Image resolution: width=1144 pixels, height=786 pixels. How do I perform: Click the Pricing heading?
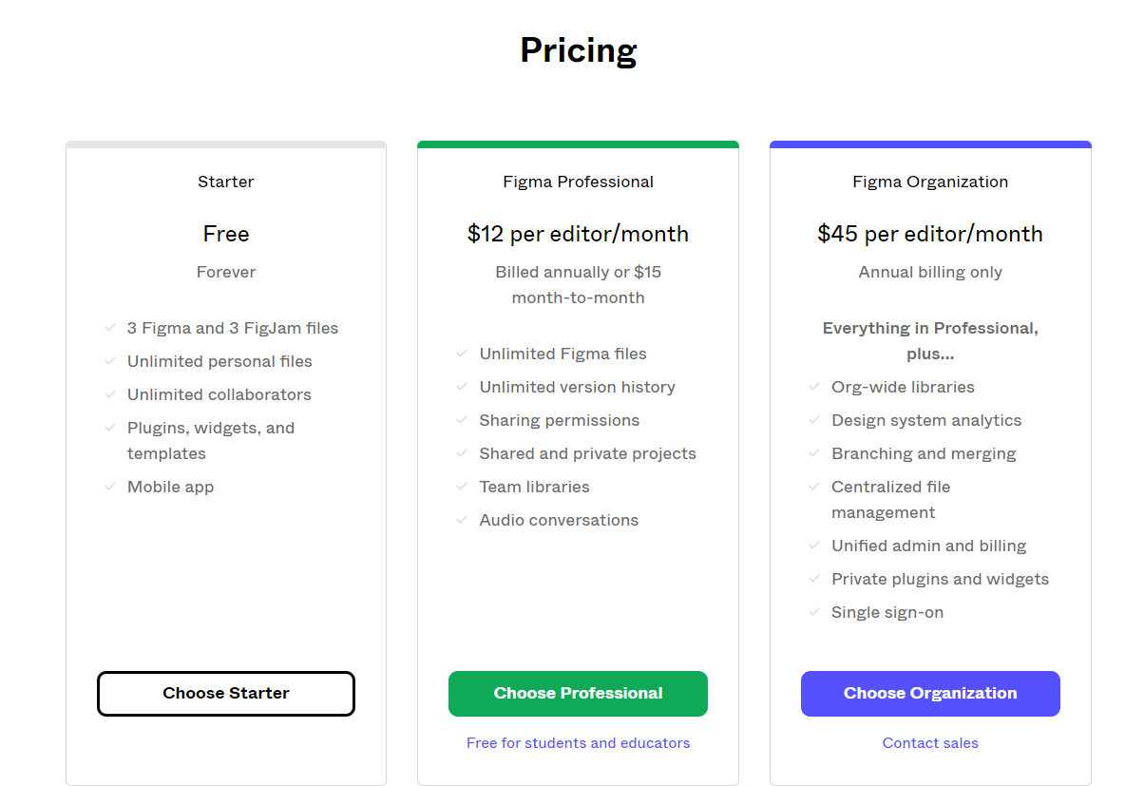pyautogui.click(x=578, y=49)
